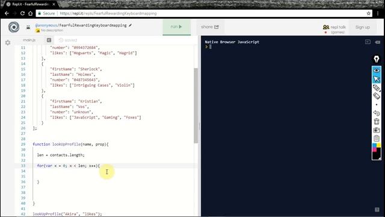Click the browser address bar URL
This screenshot has height=217, width=385.
coord(108,13)
